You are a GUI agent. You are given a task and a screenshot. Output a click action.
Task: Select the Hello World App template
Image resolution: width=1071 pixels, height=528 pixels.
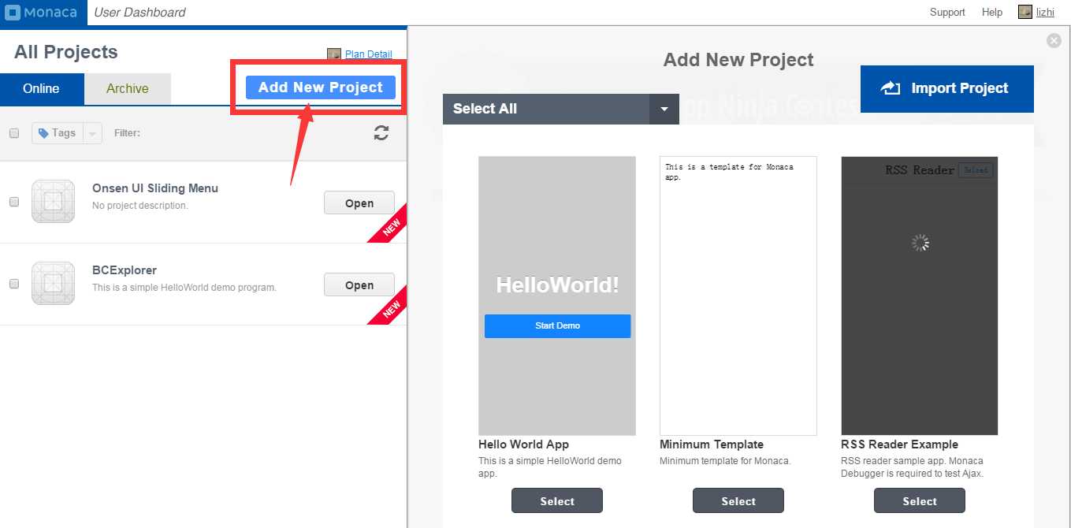pos(557,500)
